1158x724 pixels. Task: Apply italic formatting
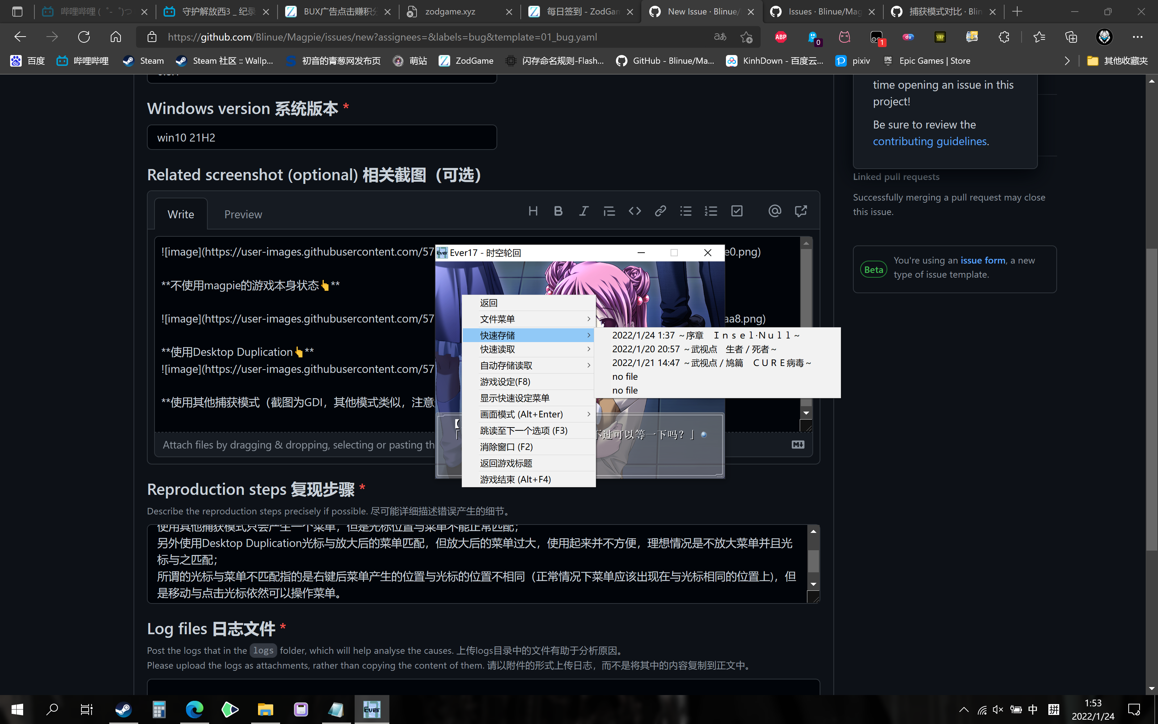(583, 211)
